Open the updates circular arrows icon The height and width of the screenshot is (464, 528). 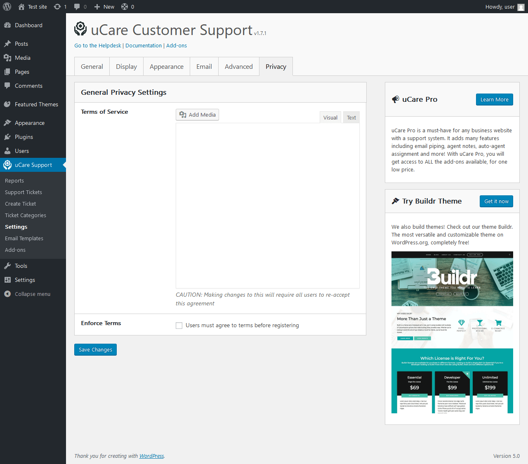57,7
